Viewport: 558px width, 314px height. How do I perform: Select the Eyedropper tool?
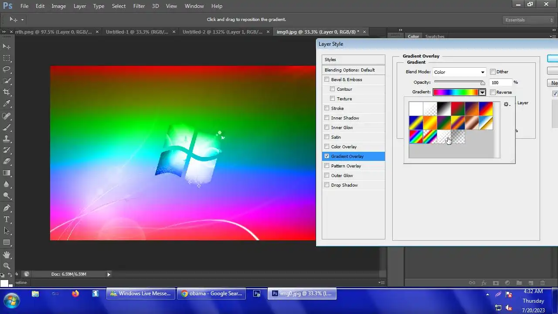pos(7,104)
